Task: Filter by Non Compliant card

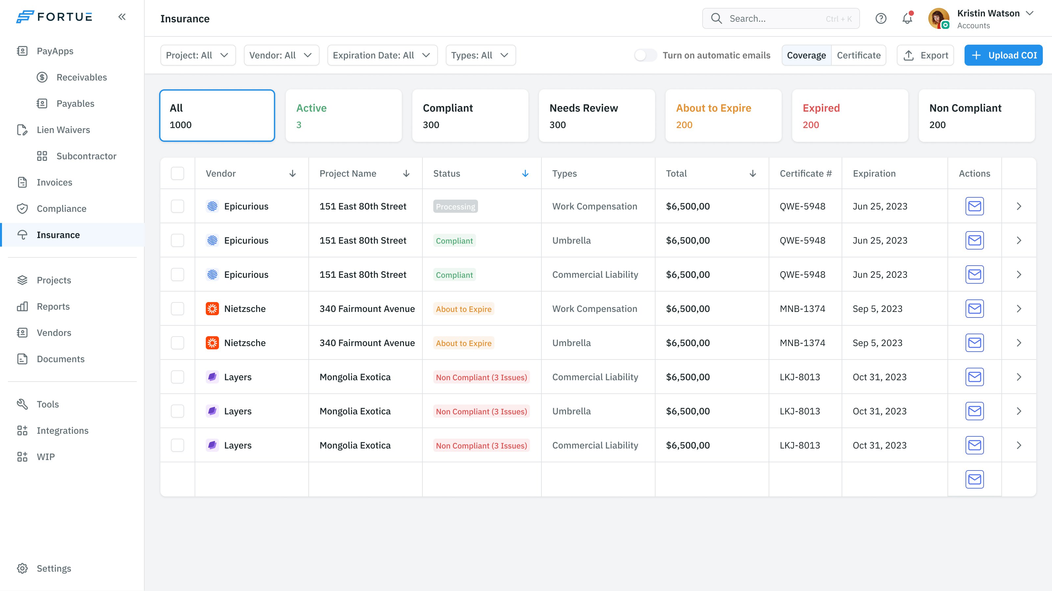Action: [x=976, y=116]
